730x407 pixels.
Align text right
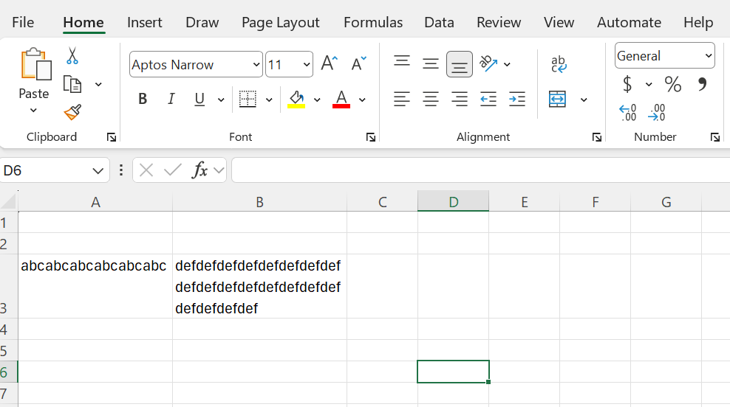tap(460, 99)
